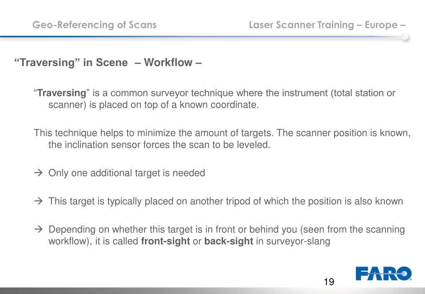This screenshot has height=294, width=425.
Task: Click slide page number 19
Action: pyautogui.click(x=329, y=282)
